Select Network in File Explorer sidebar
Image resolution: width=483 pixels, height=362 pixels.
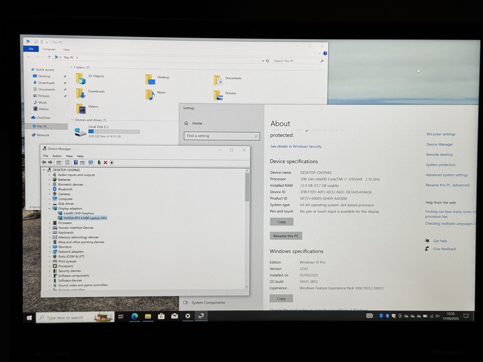pos(41,135)
